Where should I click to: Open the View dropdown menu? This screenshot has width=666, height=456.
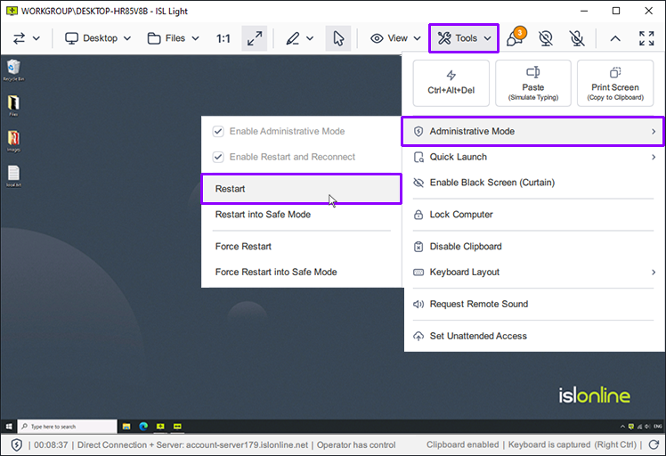(395, 38)
